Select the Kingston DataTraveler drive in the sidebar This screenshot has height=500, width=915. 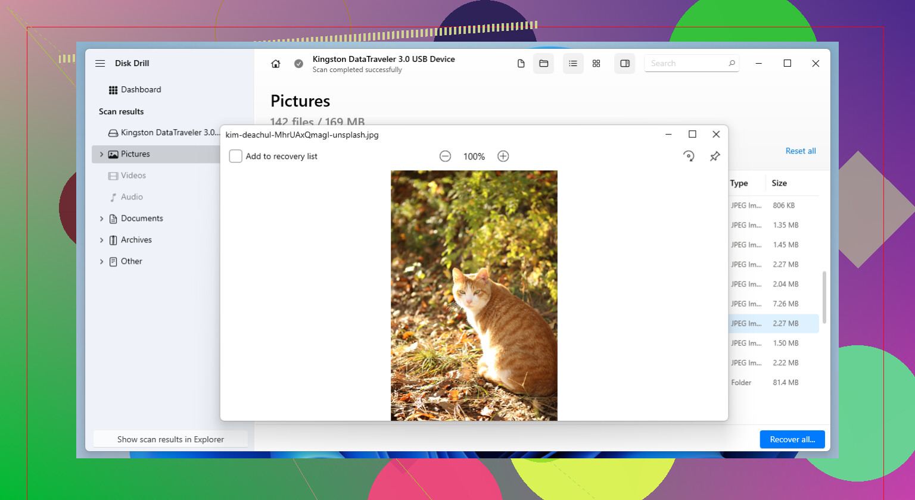164,133
